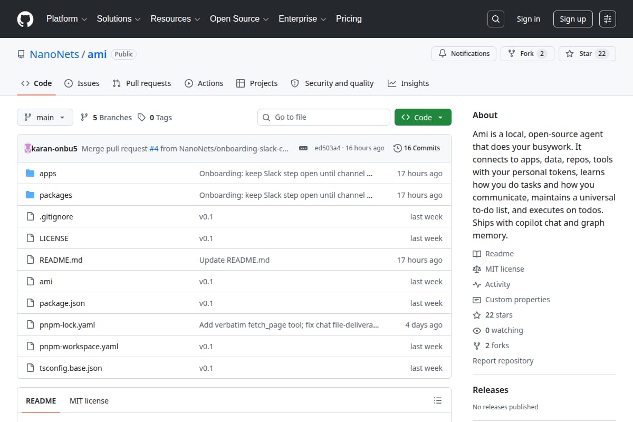Open the pnpm-workspace.yaml file name
633x422 pixels.
click(79, 347)
